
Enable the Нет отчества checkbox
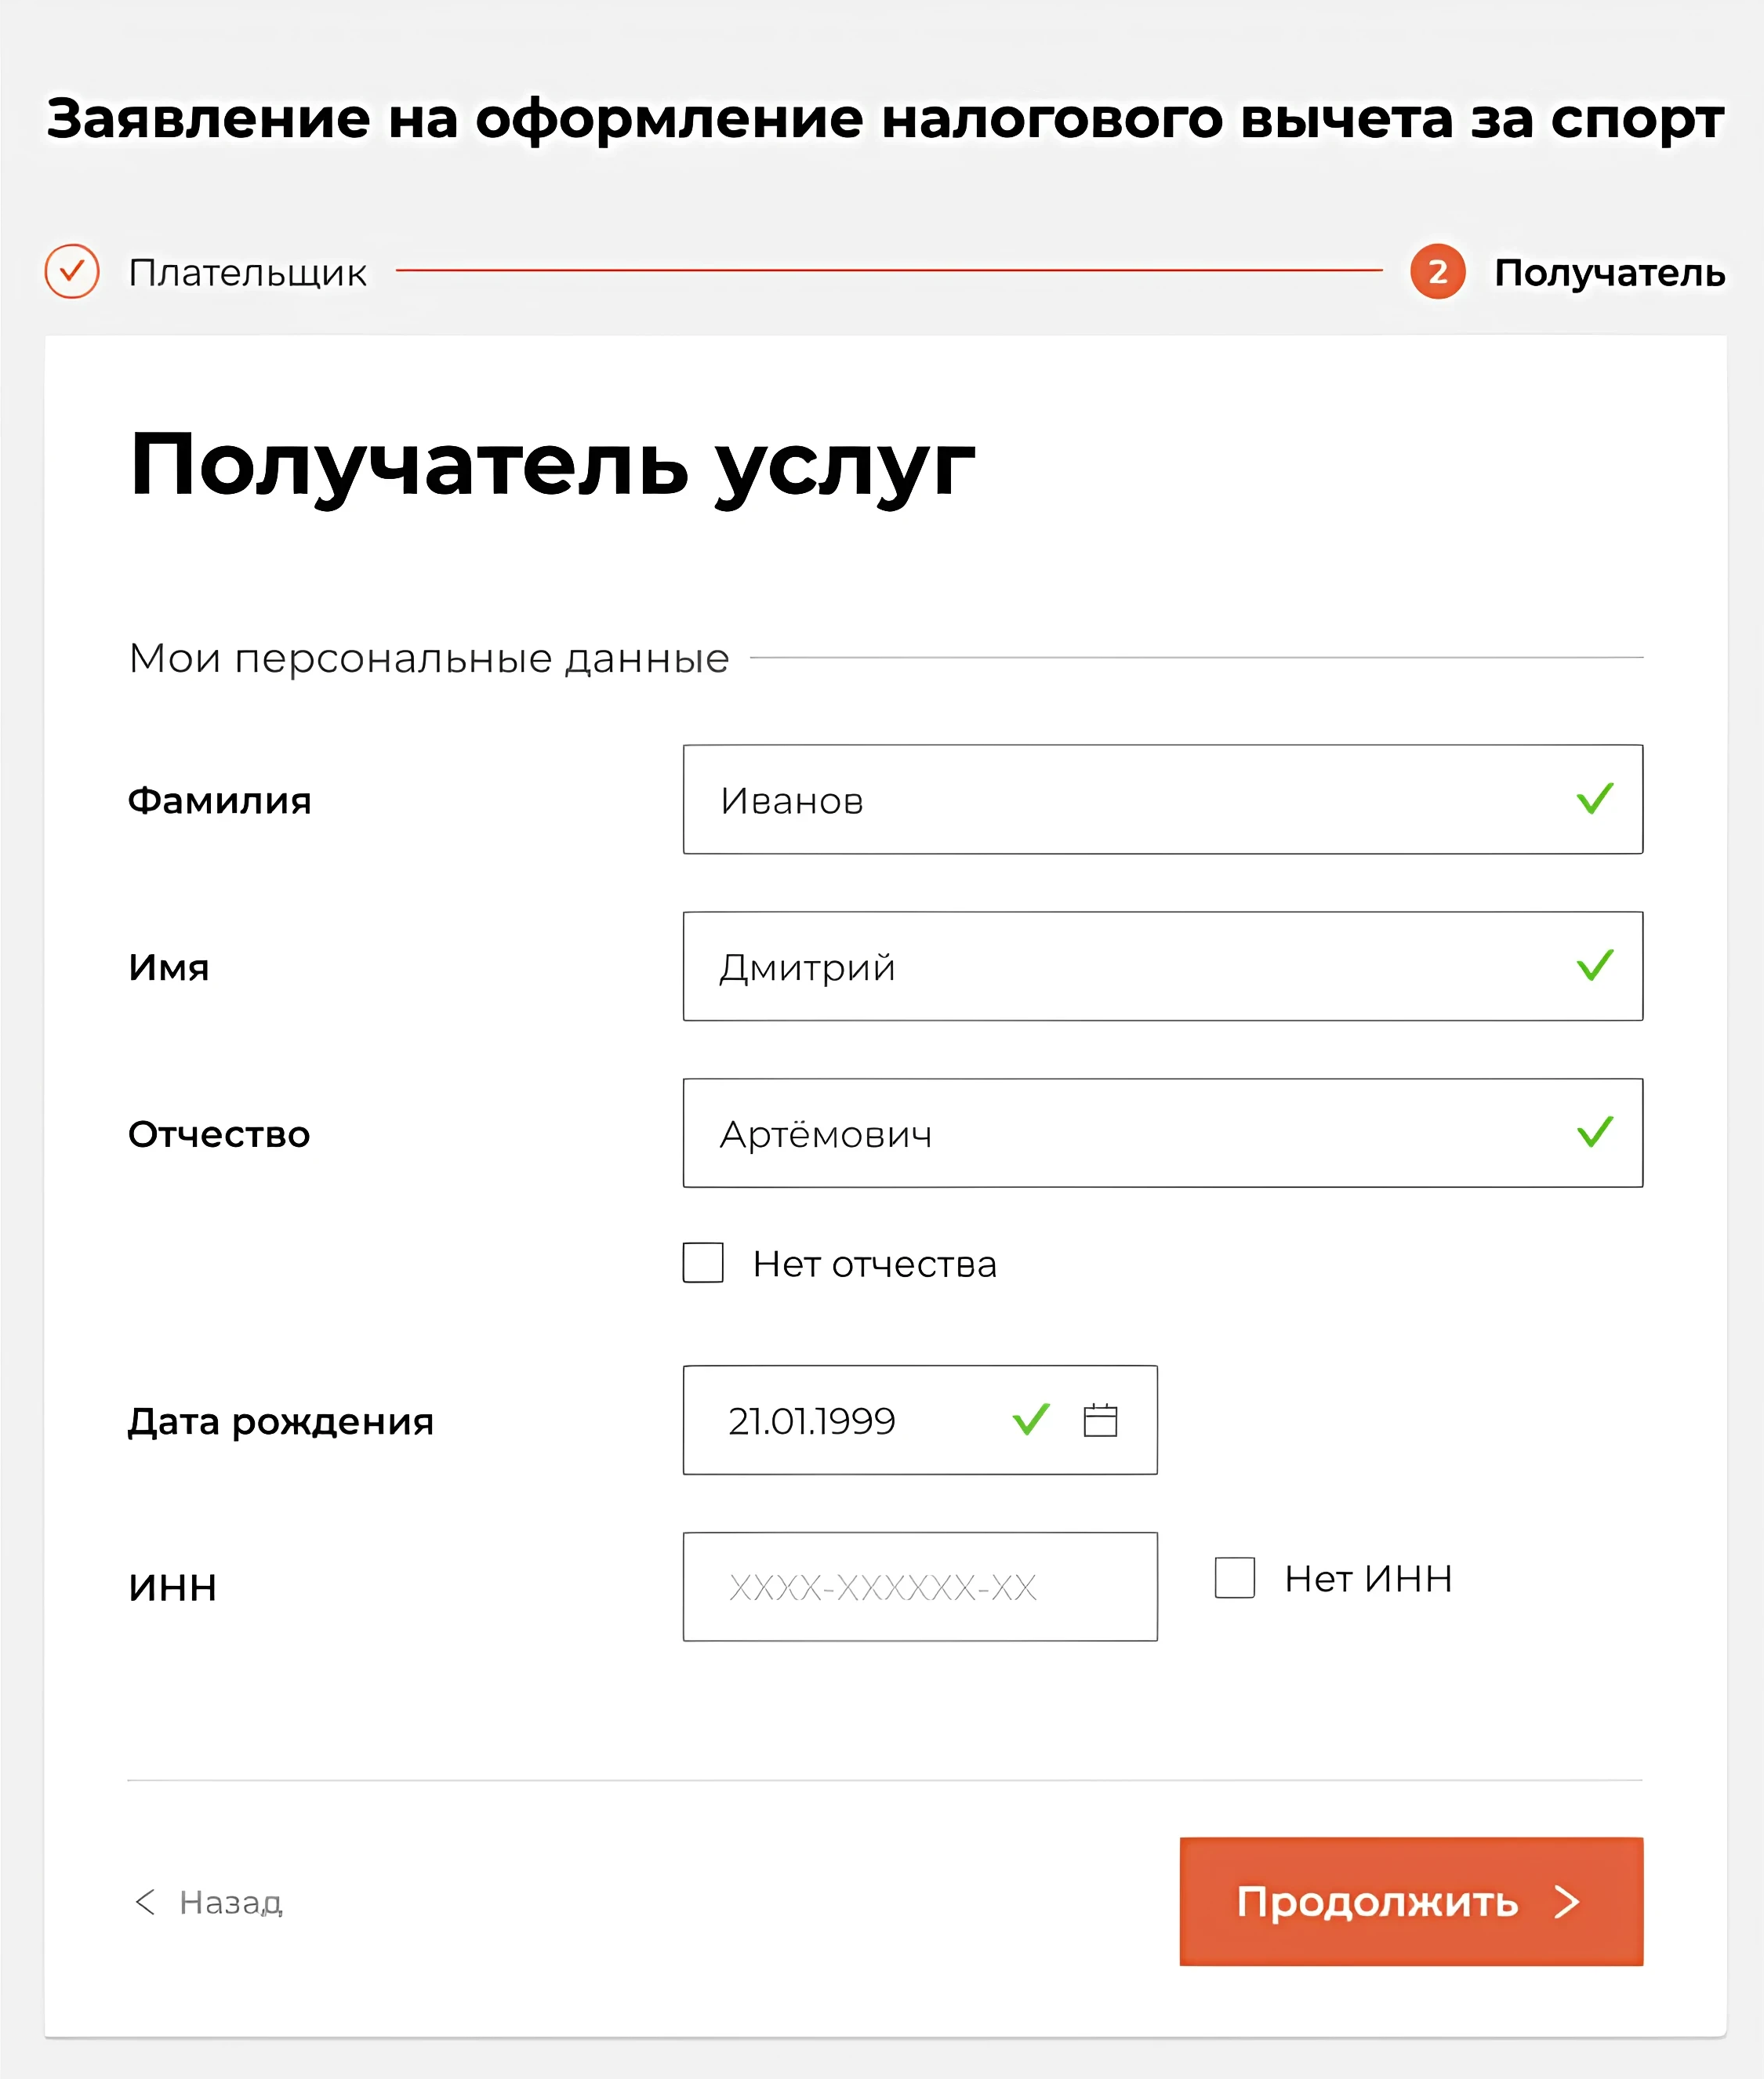tap(703, 1263)
